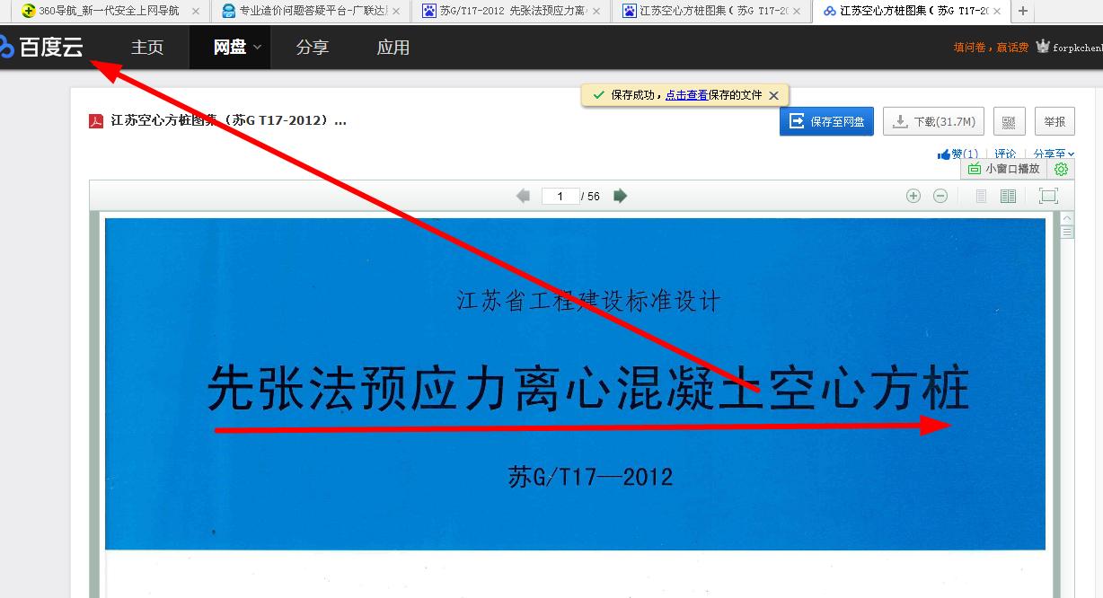Image resolution: width=1103 pixels, height=598 pixels.
Task: Show the QR code button
Action: pos(1010,121)
